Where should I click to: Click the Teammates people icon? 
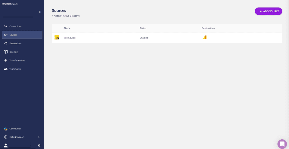tap(5, 69)
